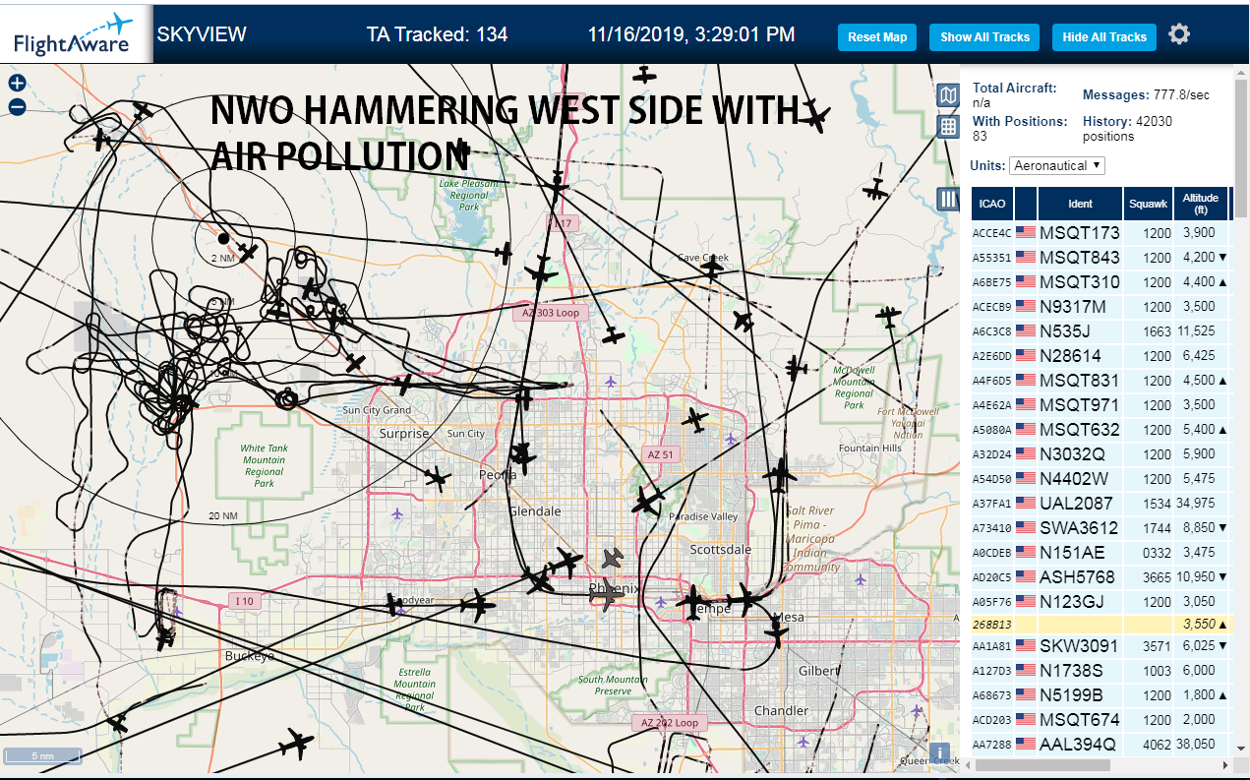Select the MSQT971 aircraft row
The image size is (1250, 780).
pos(1101,404)
